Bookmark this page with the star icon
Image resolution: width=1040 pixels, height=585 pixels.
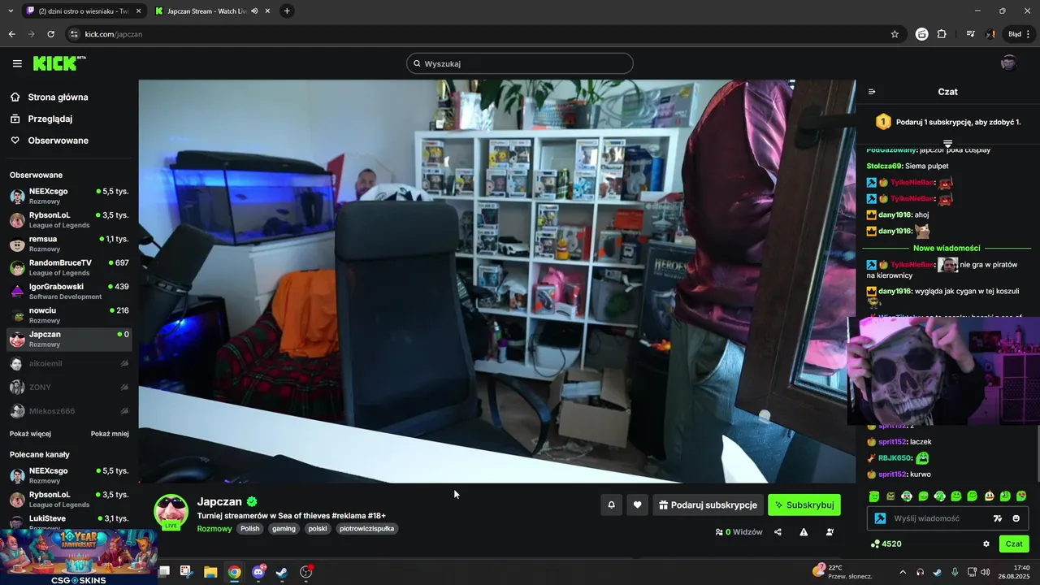[895, 34]
